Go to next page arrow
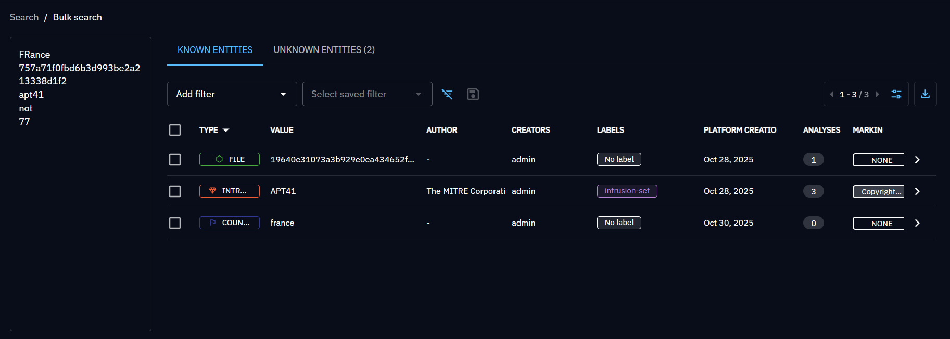The width and height of the screenshot is (950, 339). click(877, 94)
